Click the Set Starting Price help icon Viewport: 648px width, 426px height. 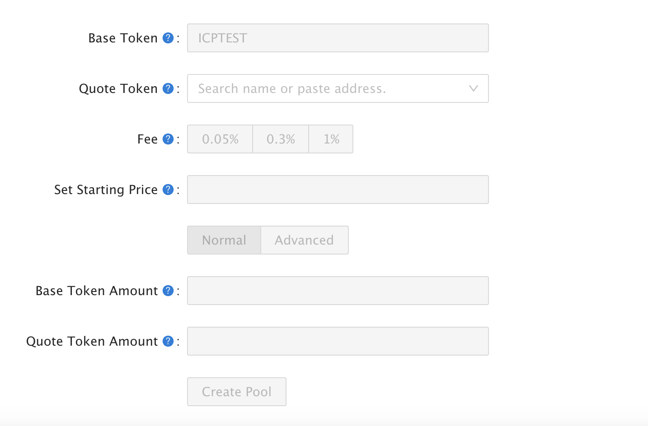click(168, 190)
